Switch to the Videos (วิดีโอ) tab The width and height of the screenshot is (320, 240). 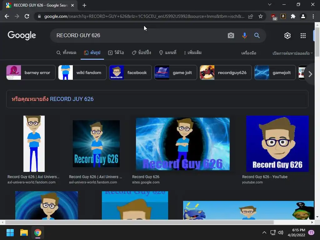click(x=116, y=52)
